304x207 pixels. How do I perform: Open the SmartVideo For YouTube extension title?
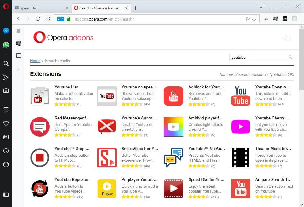(140, 149)
